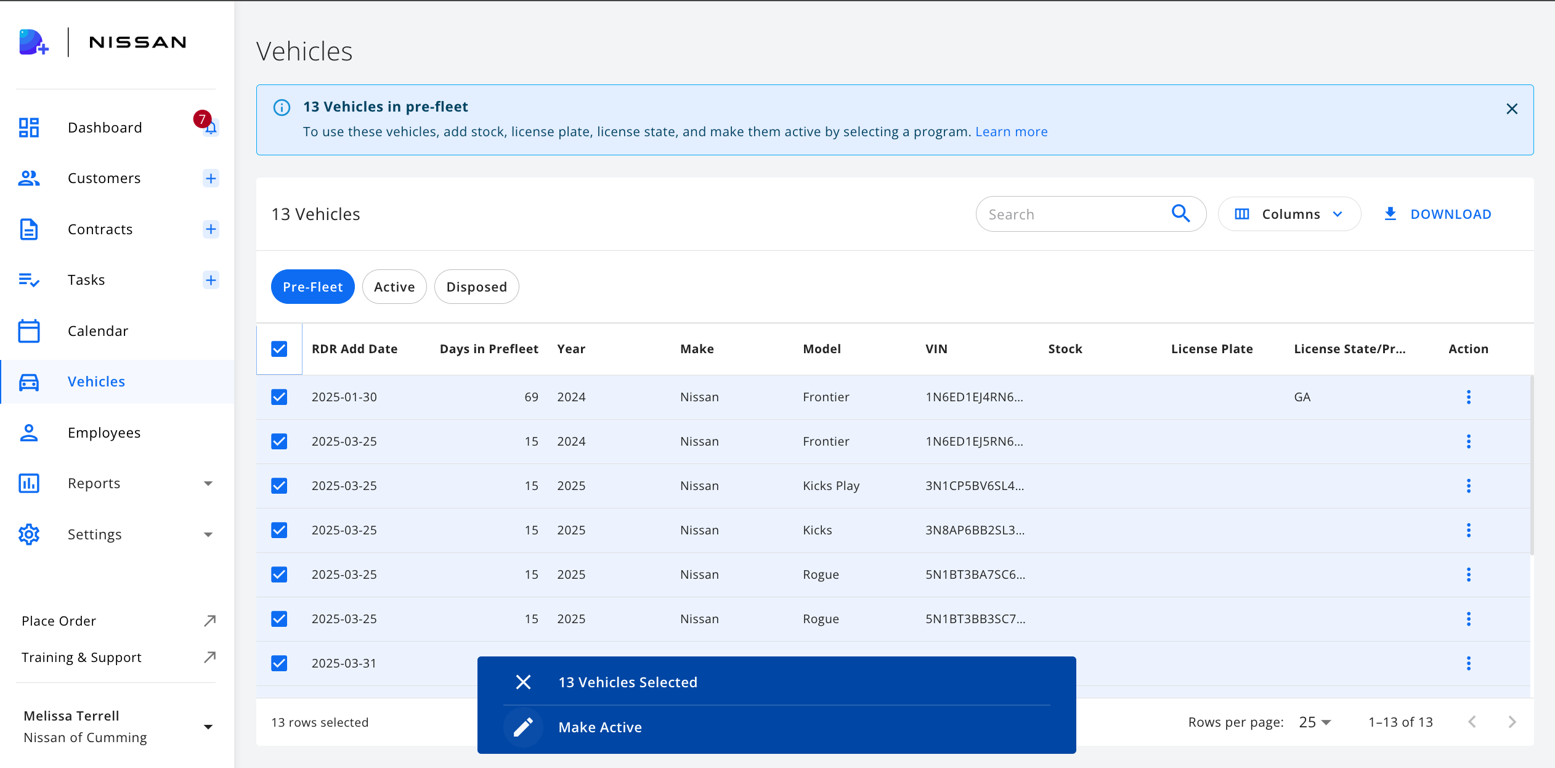The height and width of the screenshot is (768, 1555).
Task: Switch to the Disposed tab
Action: pos(476,287)
